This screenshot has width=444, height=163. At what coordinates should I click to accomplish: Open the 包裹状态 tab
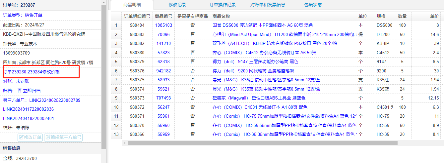[x=313, y=5]
